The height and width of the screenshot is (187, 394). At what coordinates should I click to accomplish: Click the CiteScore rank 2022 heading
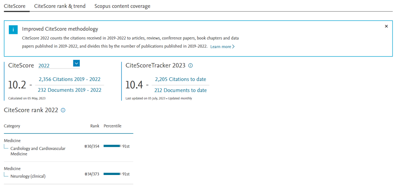pyautogui.click(x=31, y=110)
